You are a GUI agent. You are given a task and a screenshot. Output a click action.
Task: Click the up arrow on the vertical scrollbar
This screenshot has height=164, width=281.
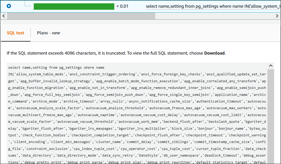pos(271,66)
